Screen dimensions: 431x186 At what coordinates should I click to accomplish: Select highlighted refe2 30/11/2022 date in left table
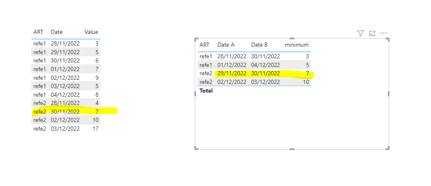(65, 111)
